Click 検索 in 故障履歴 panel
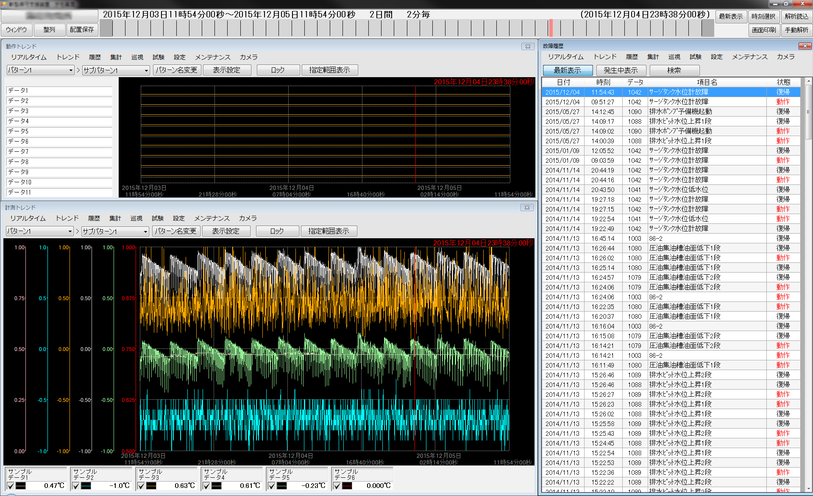Image resolution: width=813 pixels, height=496 pixels. 674,70
